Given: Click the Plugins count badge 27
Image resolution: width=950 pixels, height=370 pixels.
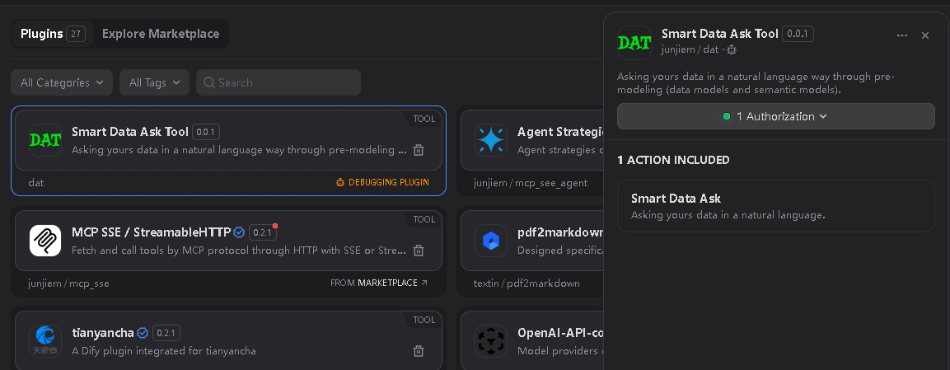Looking at the screenshot, I should coord(76,34).
